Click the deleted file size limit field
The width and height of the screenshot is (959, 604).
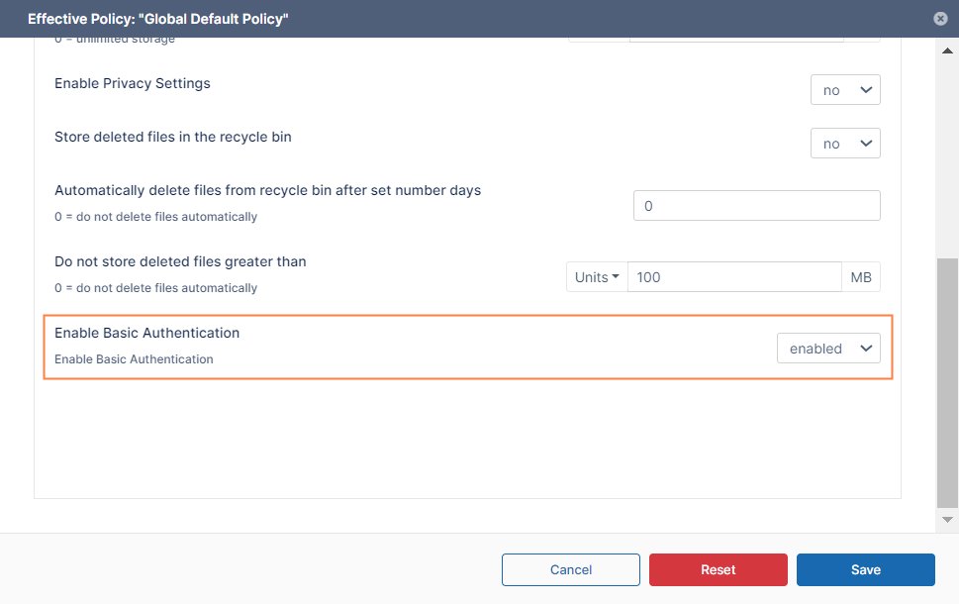tap(733, 277)
